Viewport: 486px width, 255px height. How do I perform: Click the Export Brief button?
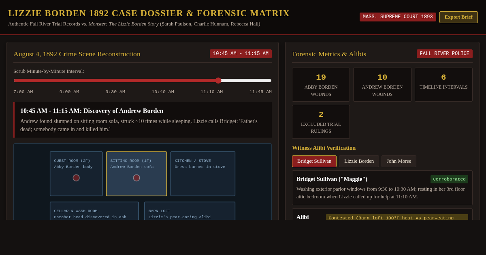(458, 17)
